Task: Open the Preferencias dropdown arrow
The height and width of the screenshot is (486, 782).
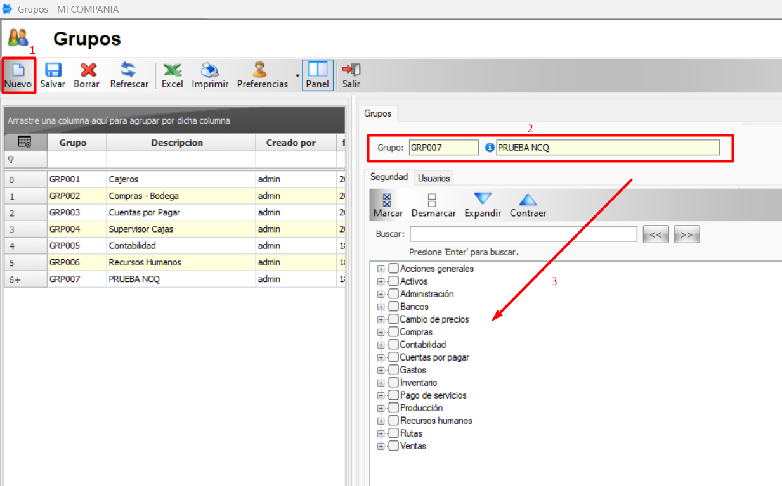Action: coord(296,75)
